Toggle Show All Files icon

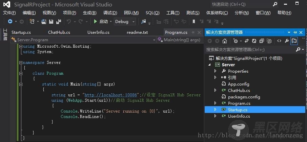pyautogui.click(x=269, y=41)
